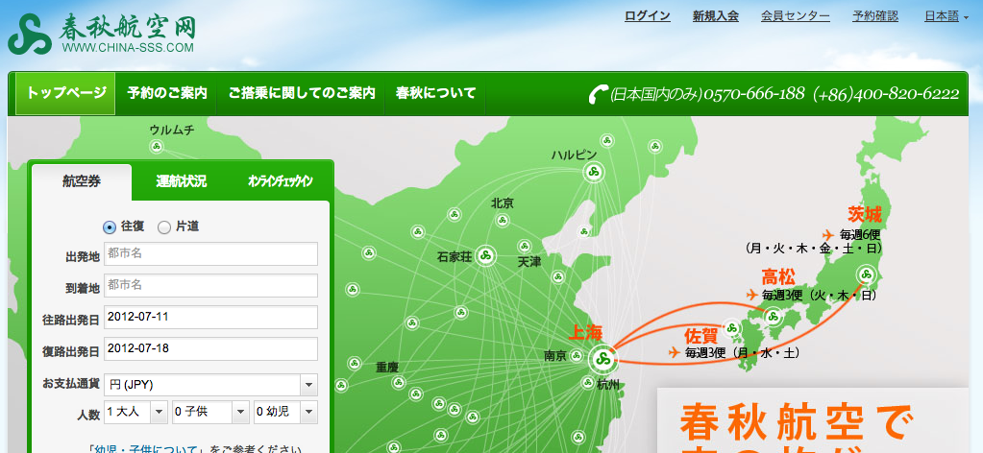The image size is (983, 453).
Task: Open the トップページ menu item
Action: [66, 93]
